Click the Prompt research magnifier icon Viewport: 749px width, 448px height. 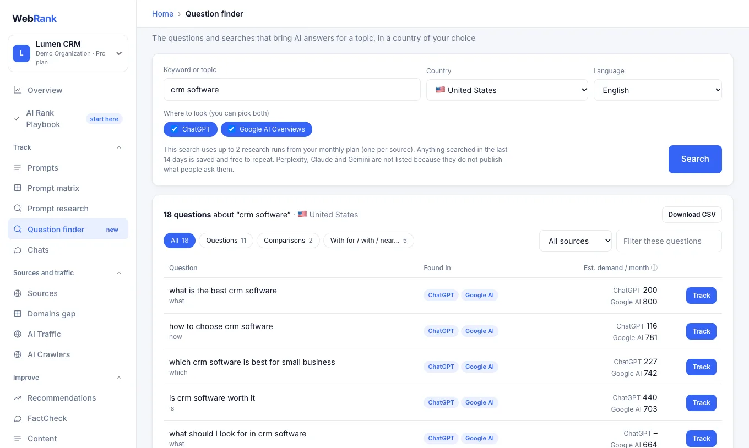coord(18,209)
